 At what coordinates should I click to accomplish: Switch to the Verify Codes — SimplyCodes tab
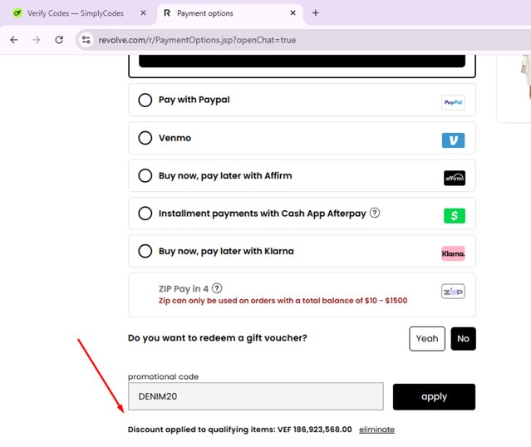tap(75, 13)
